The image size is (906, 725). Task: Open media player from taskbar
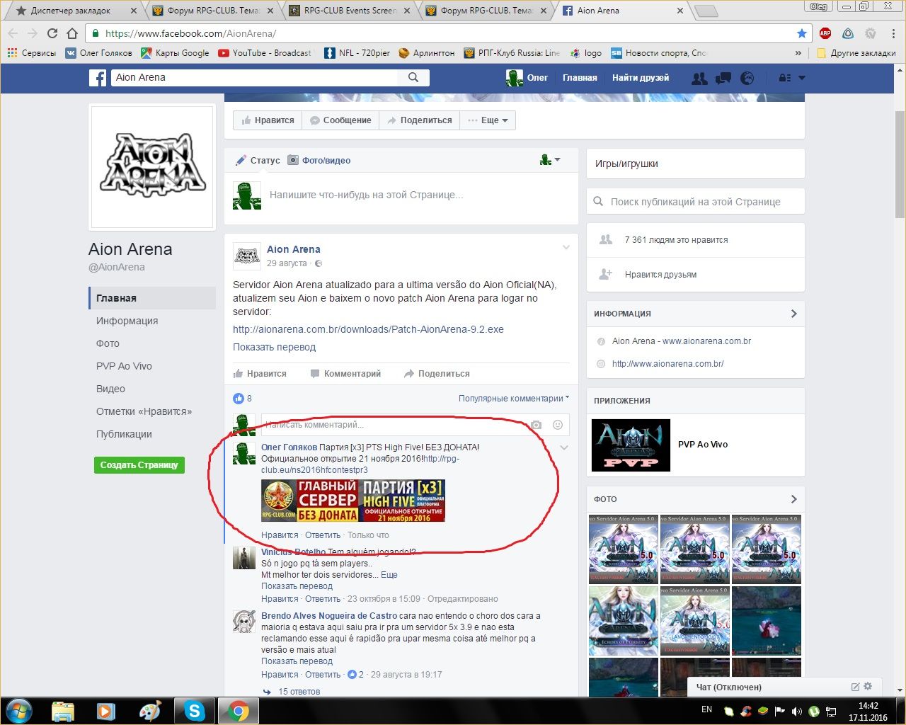tap(106, 711)
